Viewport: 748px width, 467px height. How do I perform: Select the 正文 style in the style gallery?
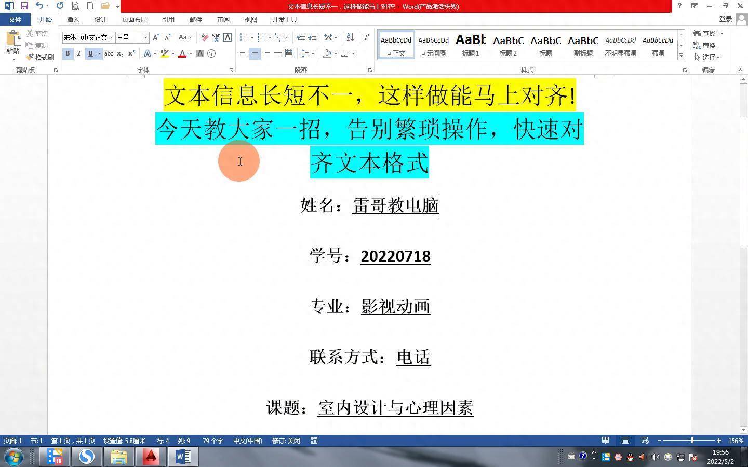pyautogui.click(x=395, y=44)
